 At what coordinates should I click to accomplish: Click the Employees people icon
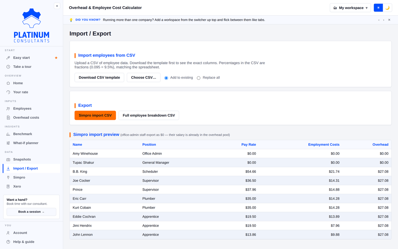pos(8,109)
